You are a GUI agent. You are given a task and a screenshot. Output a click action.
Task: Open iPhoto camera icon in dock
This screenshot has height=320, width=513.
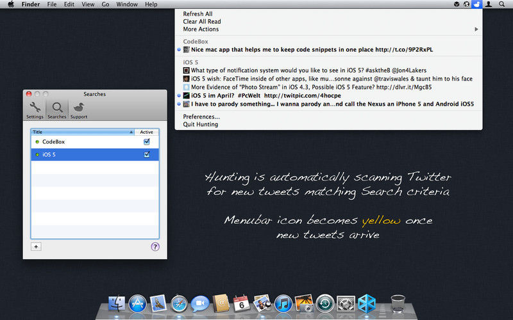(304, 303)
